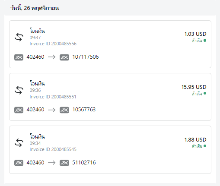220x186 pixels.
Task: Open the transfer with Invoice ID 2000485556
Action: point(110,44)
